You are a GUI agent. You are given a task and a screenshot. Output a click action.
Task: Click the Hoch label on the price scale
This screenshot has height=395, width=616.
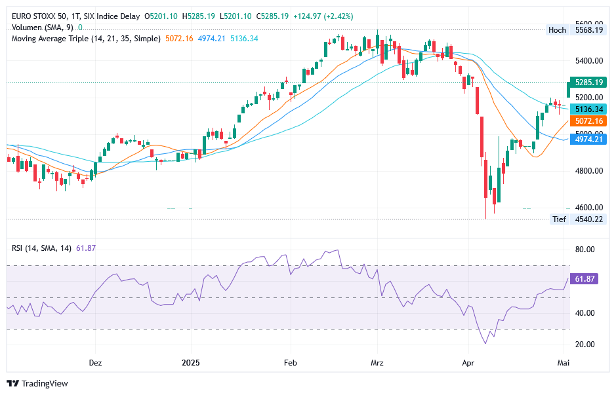point(557,30)
